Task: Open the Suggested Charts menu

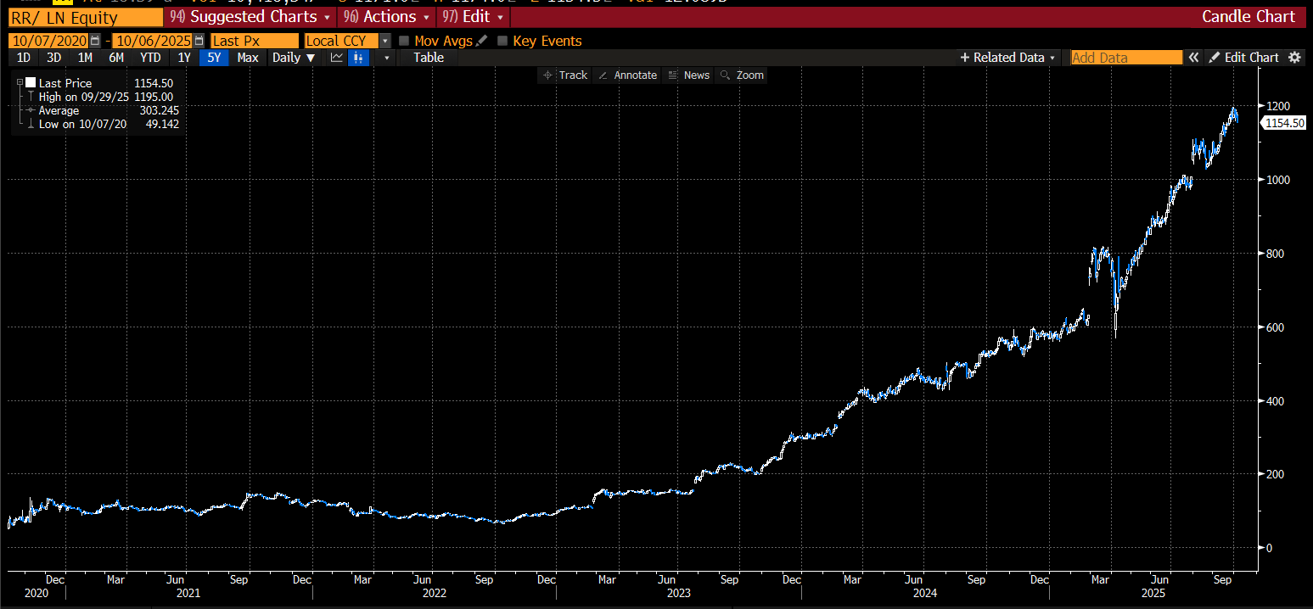Action: (250, 17)
